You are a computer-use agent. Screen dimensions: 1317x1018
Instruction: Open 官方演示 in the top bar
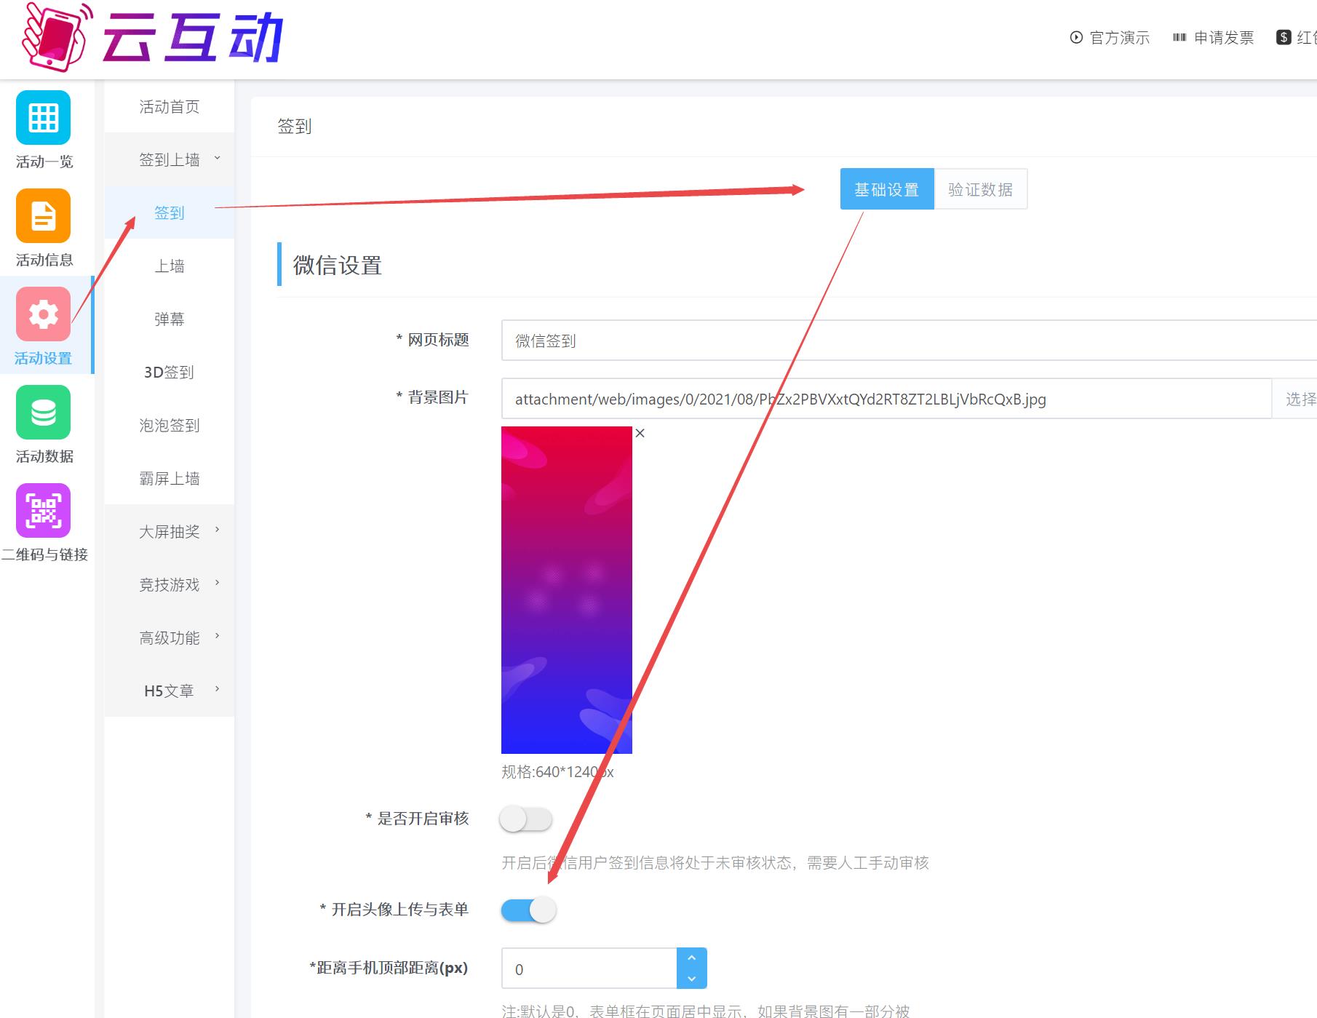click(1110, 38)
